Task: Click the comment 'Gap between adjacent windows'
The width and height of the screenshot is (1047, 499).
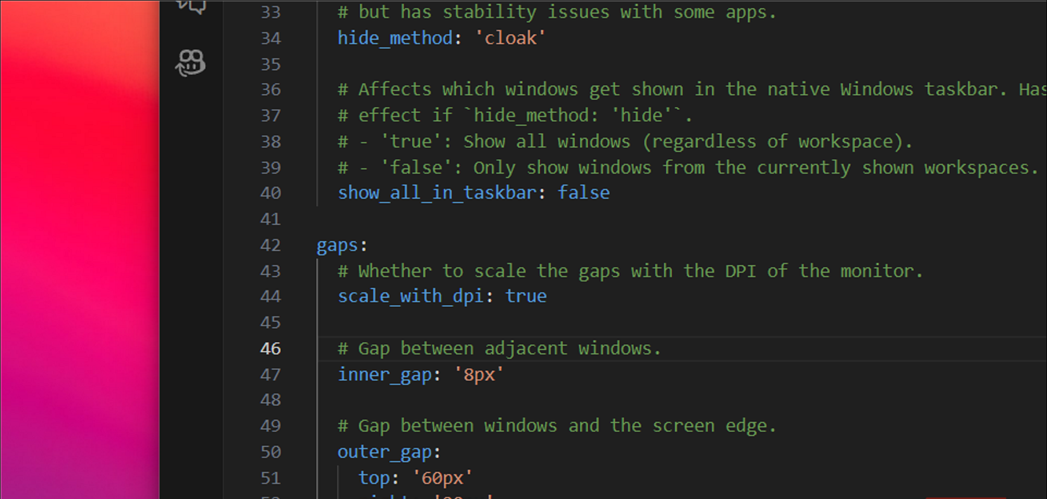Action: pos(499,348)
